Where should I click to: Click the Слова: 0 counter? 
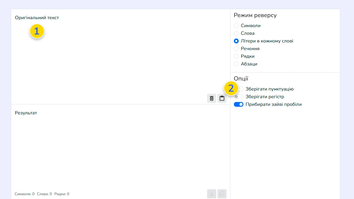(44, 194)
